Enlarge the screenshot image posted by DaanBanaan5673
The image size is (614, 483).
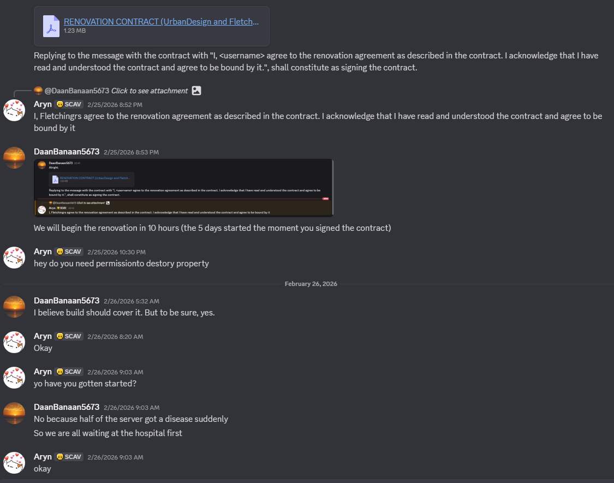pos(183,188)
